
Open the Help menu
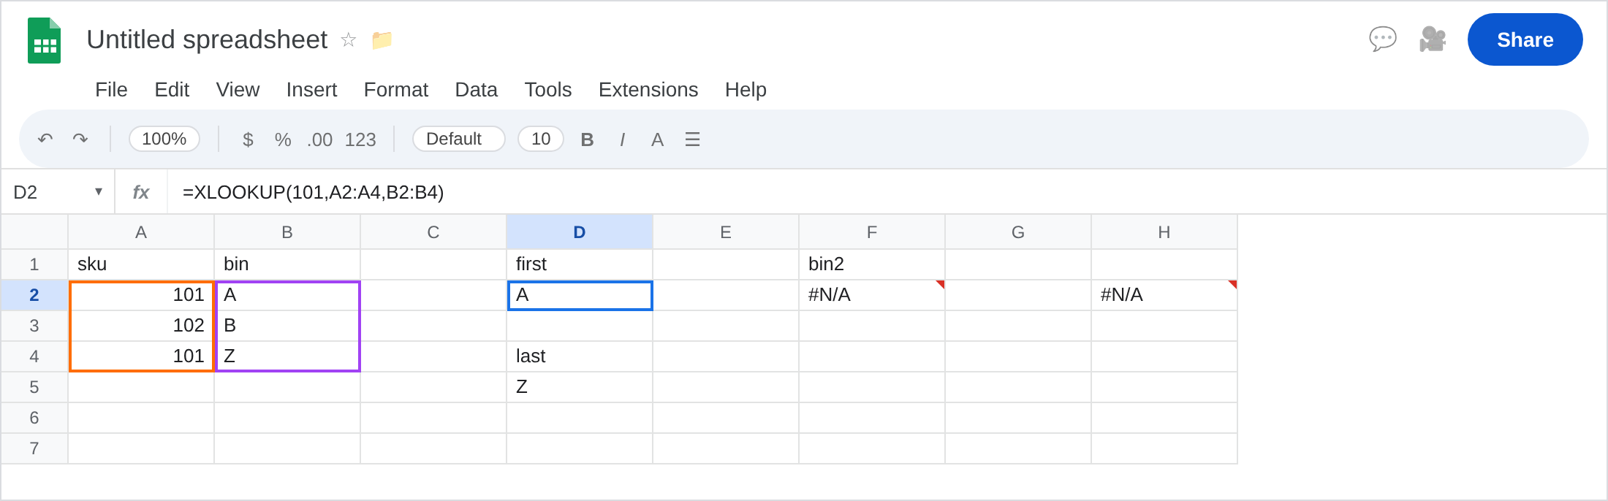click(746, 90)
